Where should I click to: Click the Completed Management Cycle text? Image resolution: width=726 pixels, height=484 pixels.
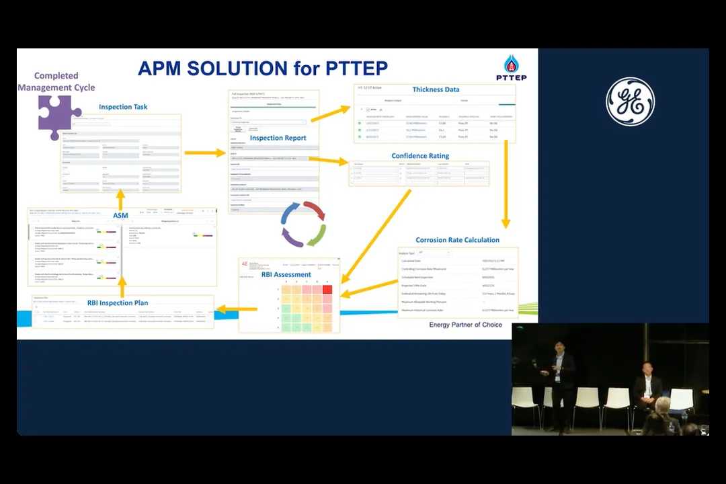click(56, 81)
